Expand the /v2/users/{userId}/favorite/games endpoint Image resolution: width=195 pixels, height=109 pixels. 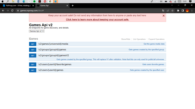tap(55, 64)
